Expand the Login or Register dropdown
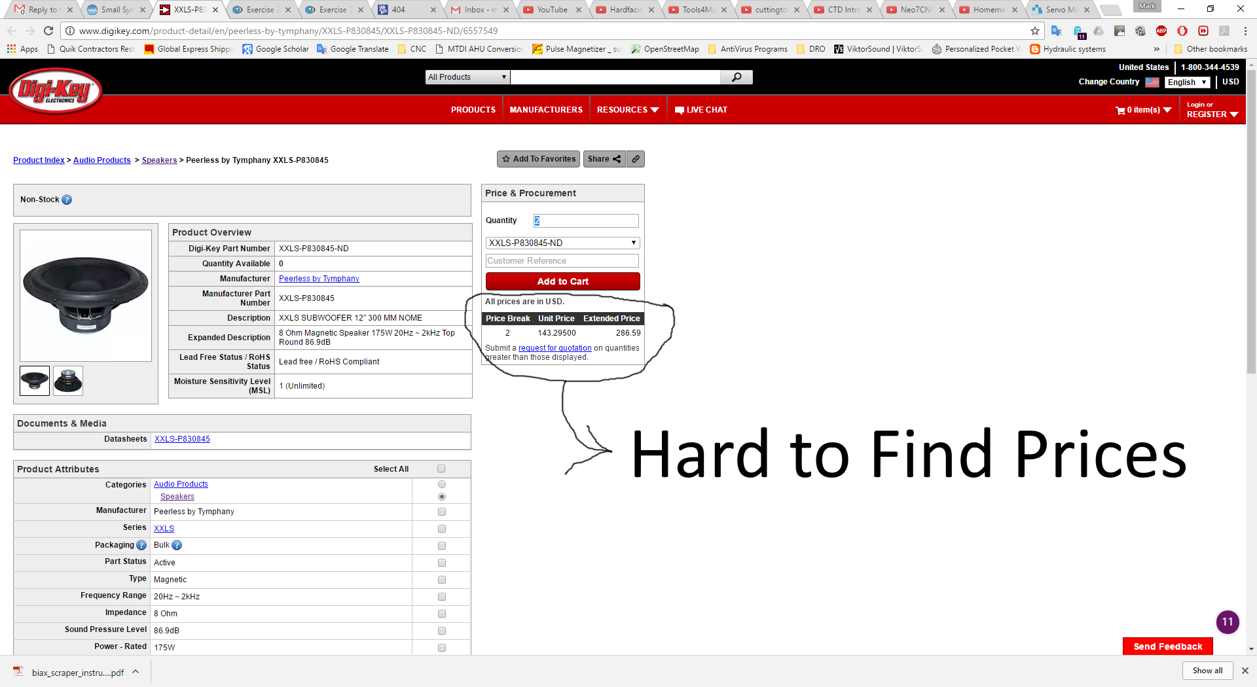 [x=1212, y=110]
